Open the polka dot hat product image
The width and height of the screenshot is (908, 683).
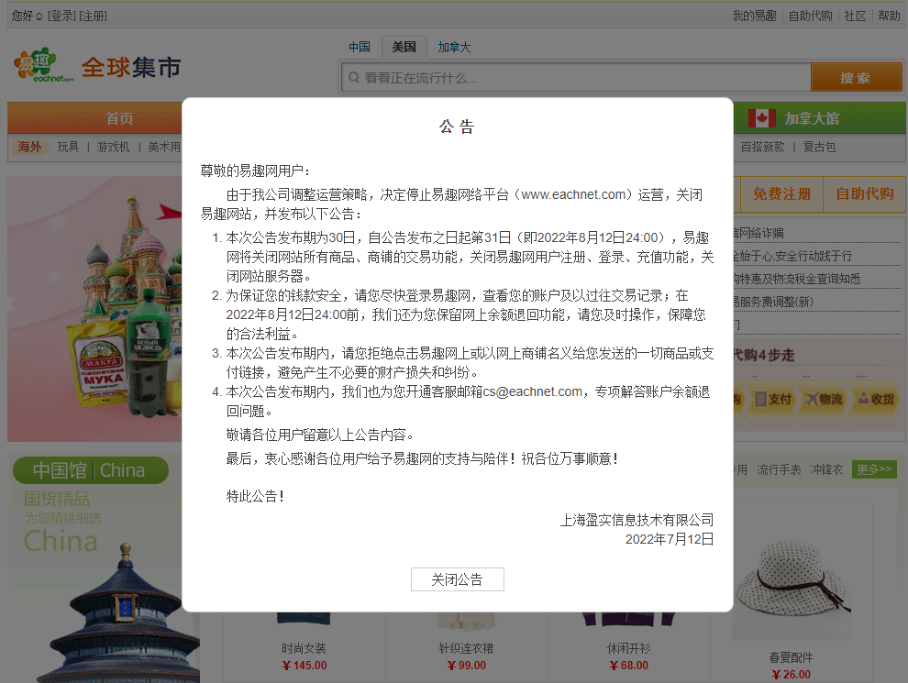click(x=792, y=578)
